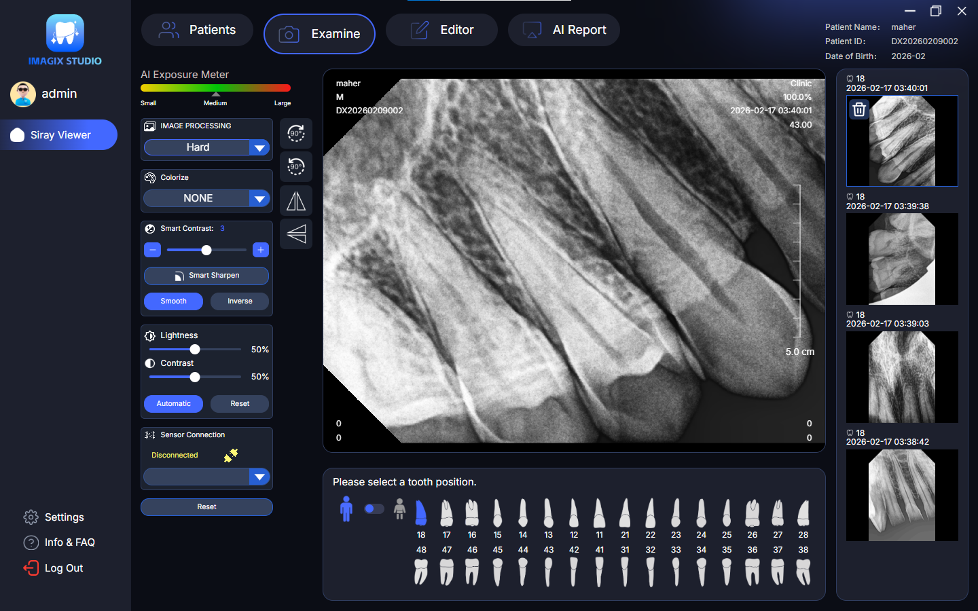Viewport: 978px width, 611px height.
Task: Open the 03:39:38 X-ray thumbnail
Action: coord(902,259)
